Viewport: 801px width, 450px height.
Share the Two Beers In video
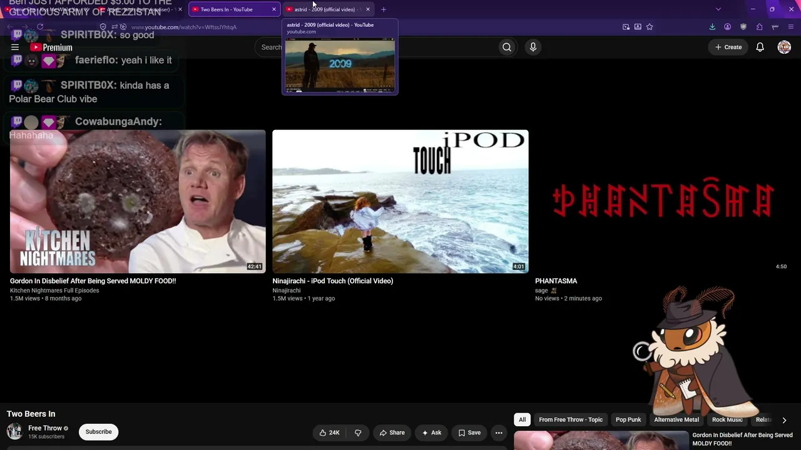[x=392, y=432]
